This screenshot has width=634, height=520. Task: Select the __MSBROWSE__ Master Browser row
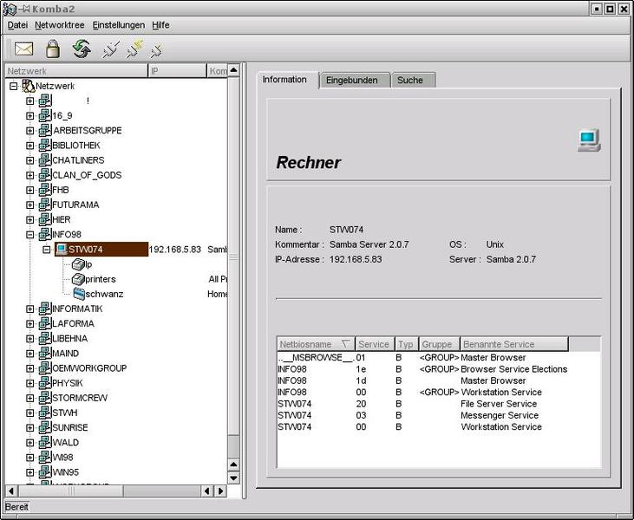(439, 358)
